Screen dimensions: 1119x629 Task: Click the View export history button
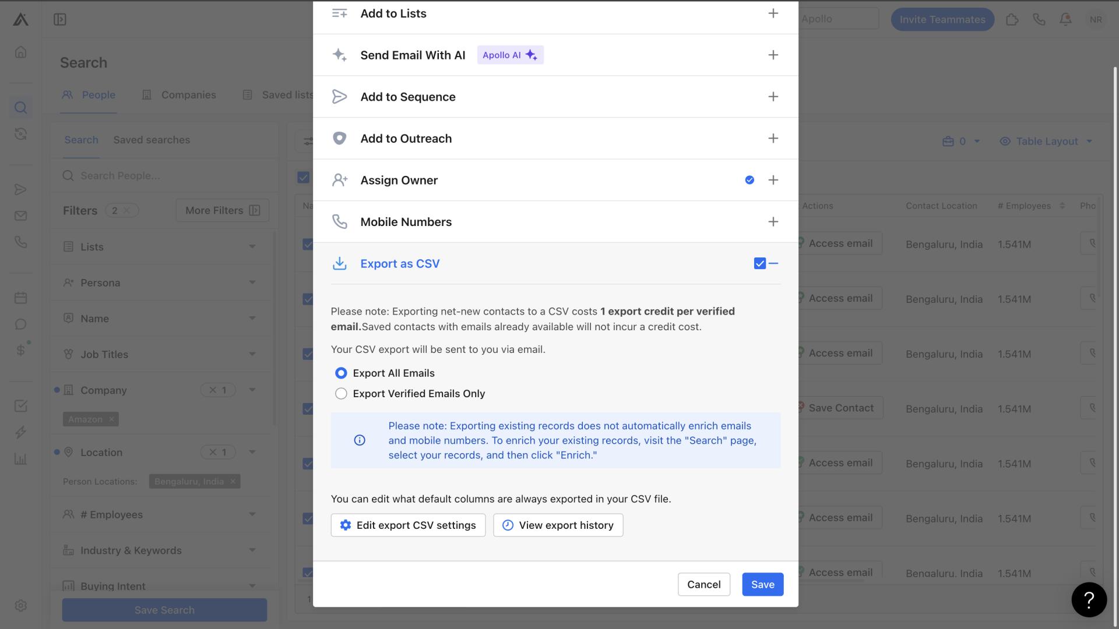559,525
